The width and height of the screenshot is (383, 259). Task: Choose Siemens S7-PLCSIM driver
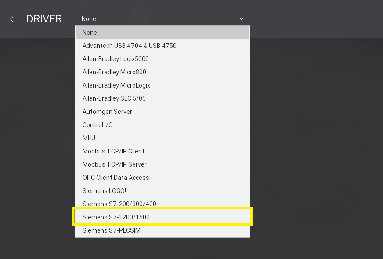(111, 230)
